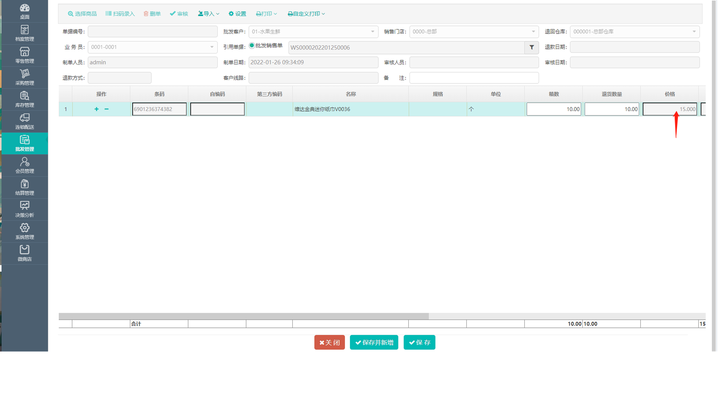Open 连锁配送 in the sidebar

[24, 121]
